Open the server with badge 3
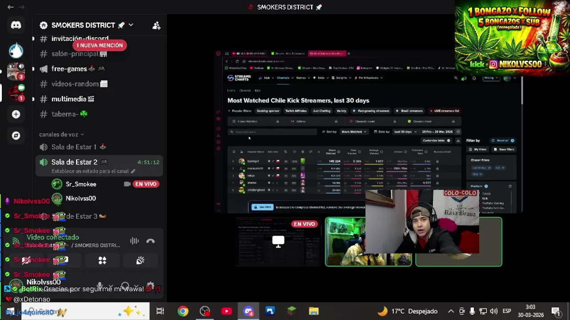This screenshot has height=320, width=570. pyautogui.click(x=16, y=71)
